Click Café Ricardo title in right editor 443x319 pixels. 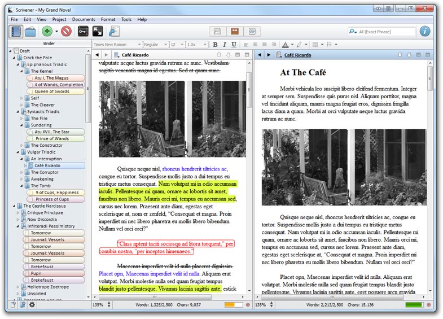click(297, 55)
